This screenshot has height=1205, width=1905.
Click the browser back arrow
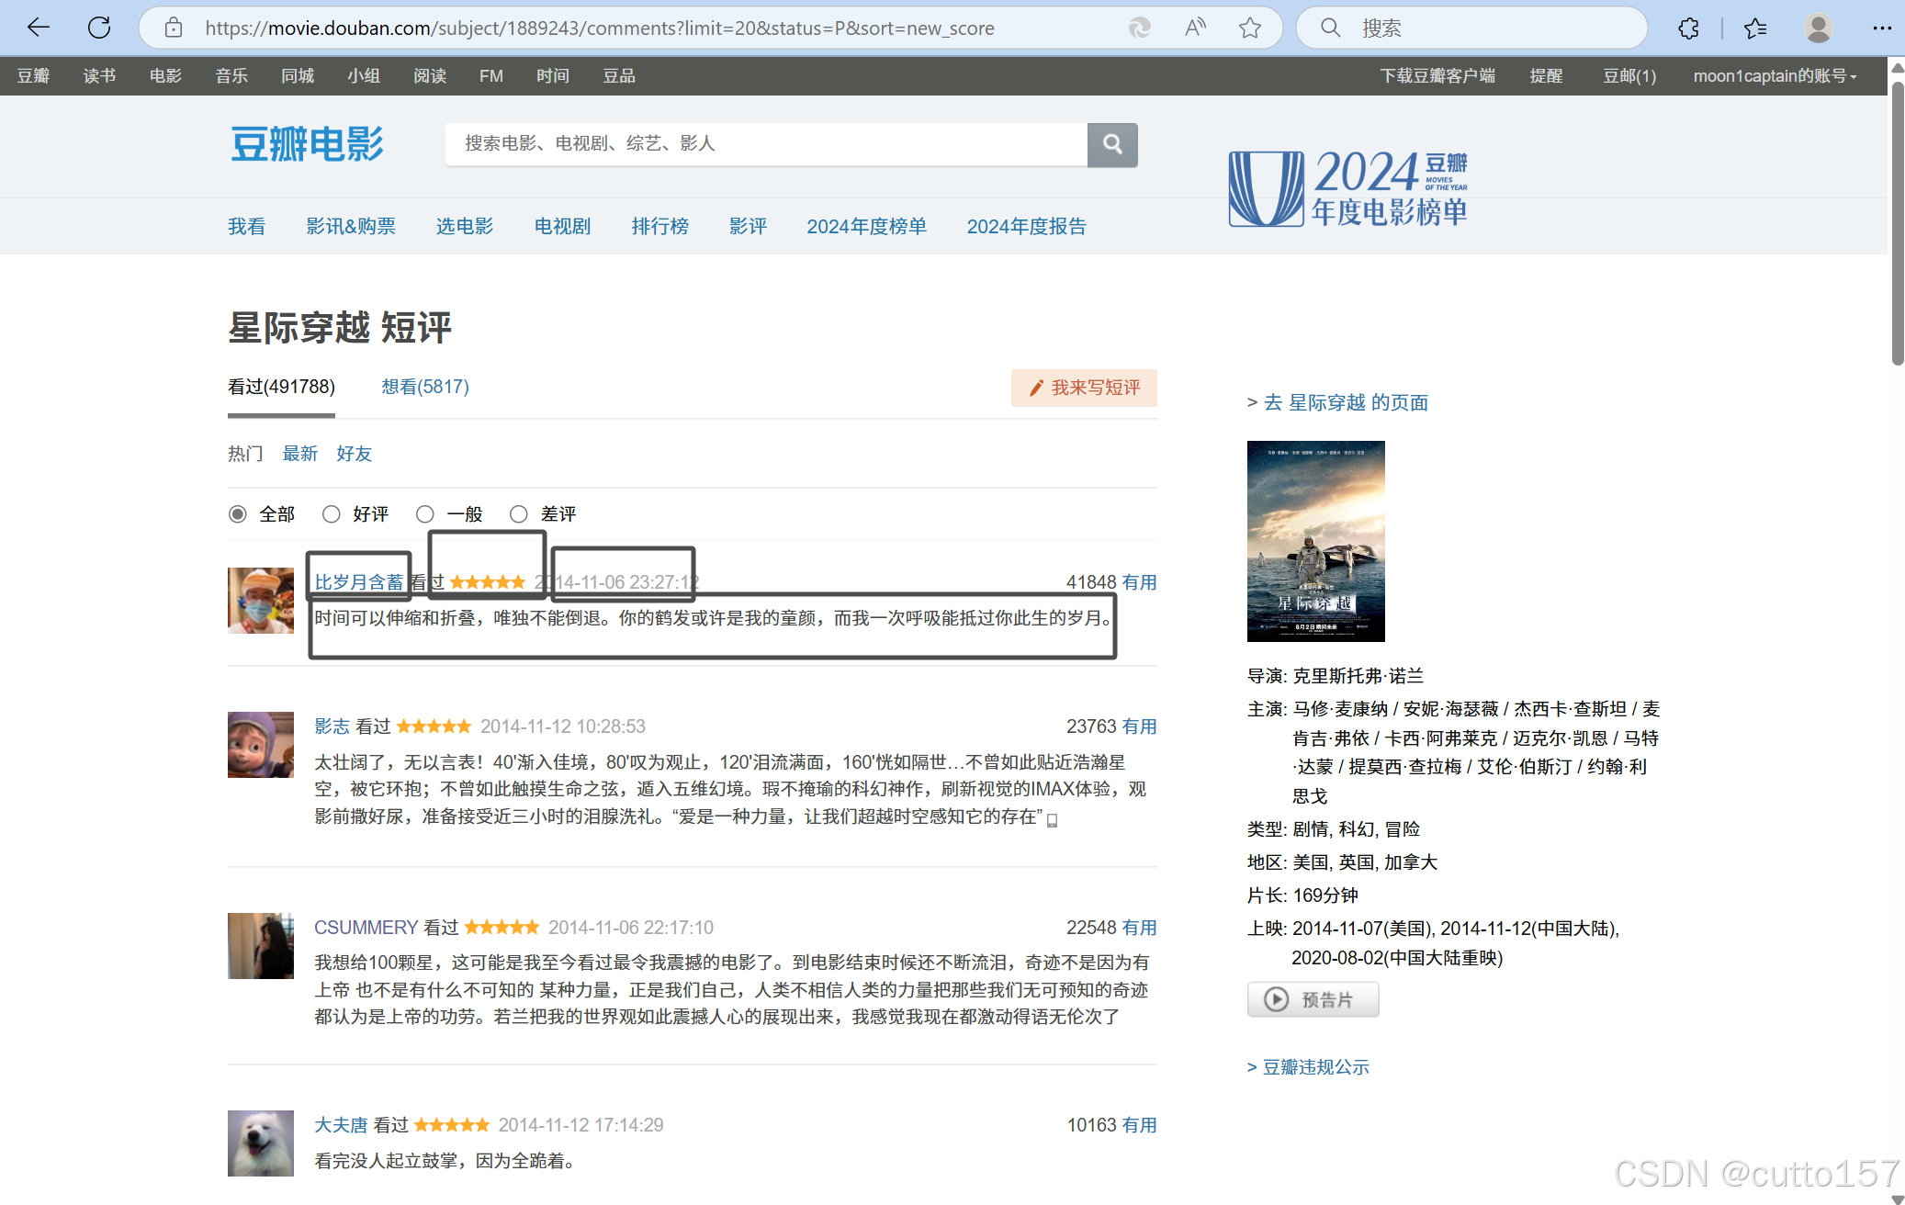38,28
